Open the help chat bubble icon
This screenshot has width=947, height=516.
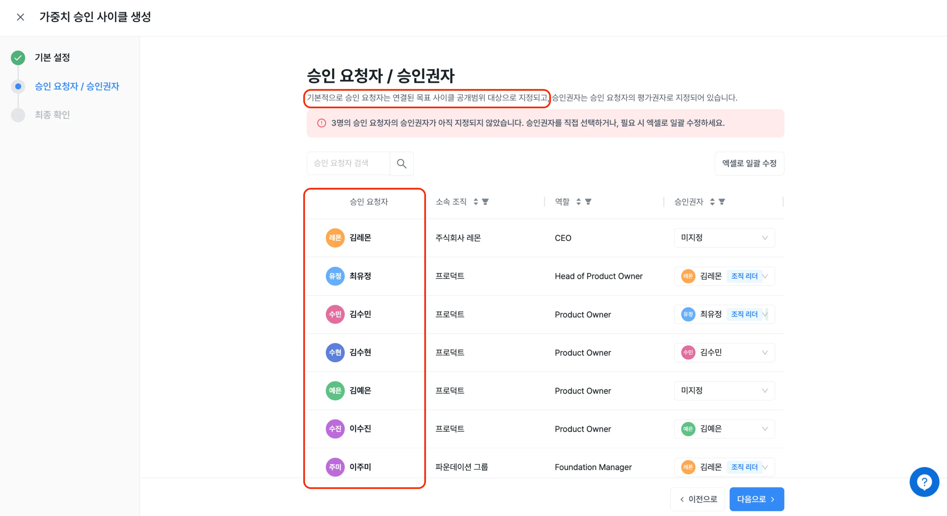pyautogui.click(x=924, y=482)
